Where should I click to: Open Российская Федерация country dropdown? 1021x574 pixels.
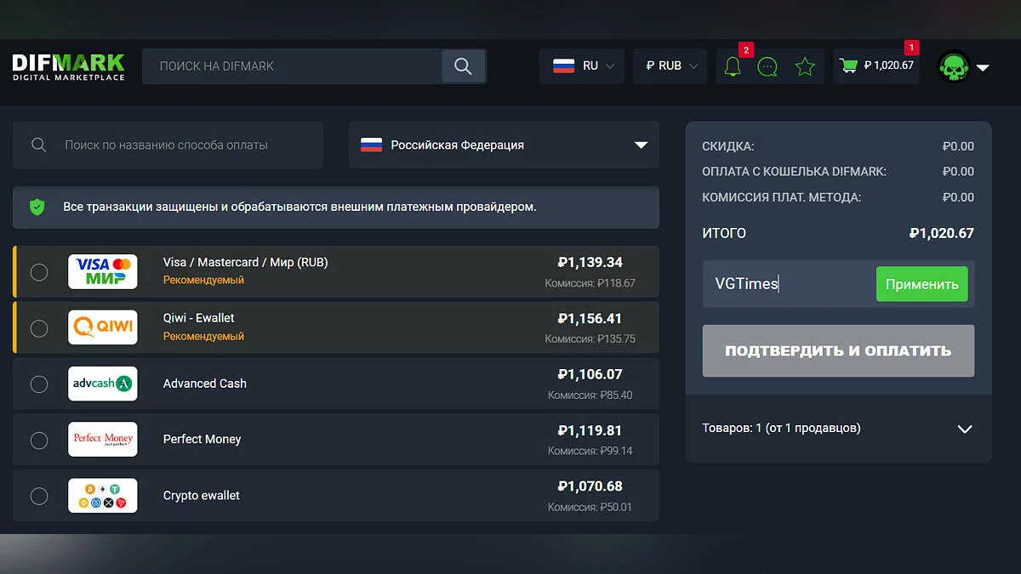(504, 145)
